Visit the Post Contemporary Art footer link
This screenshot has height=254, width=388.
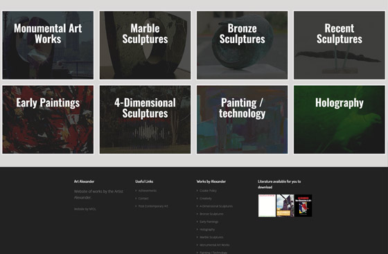(x=153, y=206)
